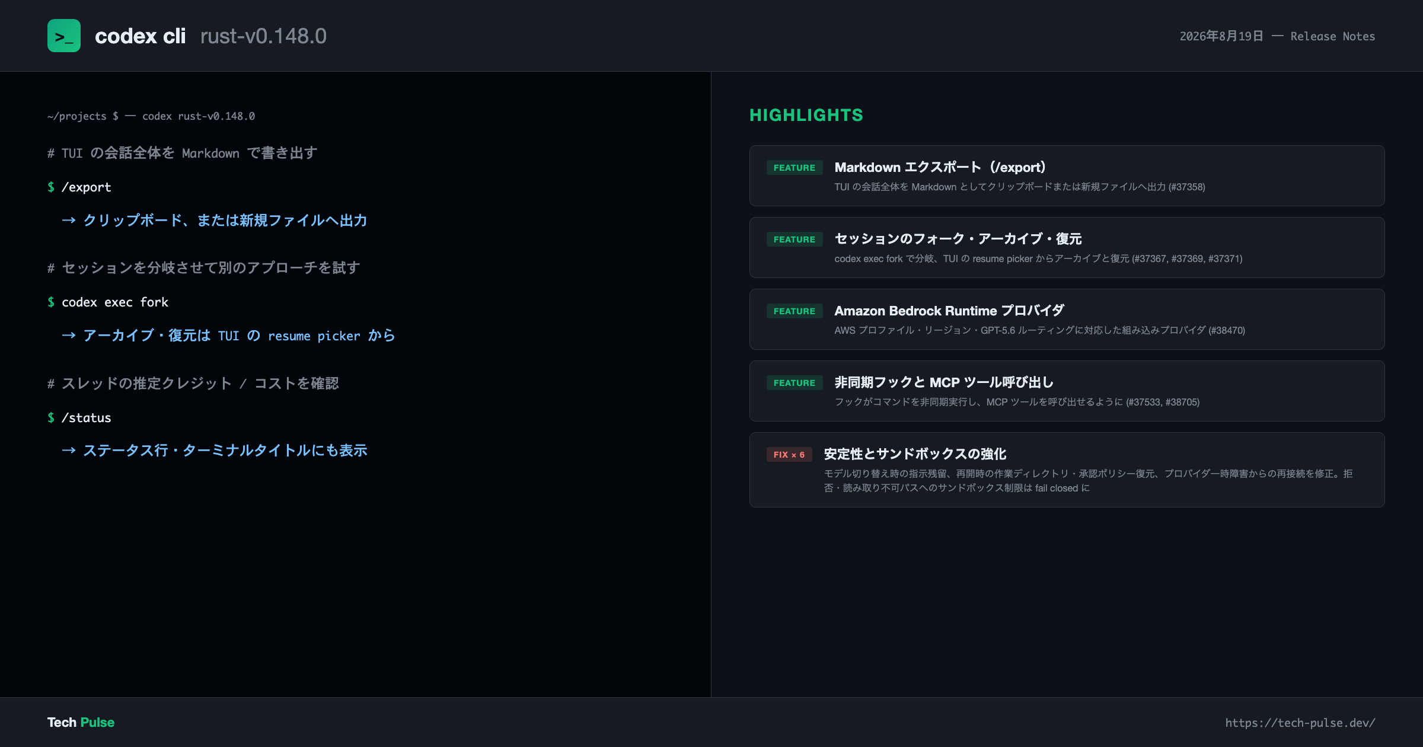
Task: Click the 'Tech Pulse' footer brand
Action: click(x=81, y=723)
